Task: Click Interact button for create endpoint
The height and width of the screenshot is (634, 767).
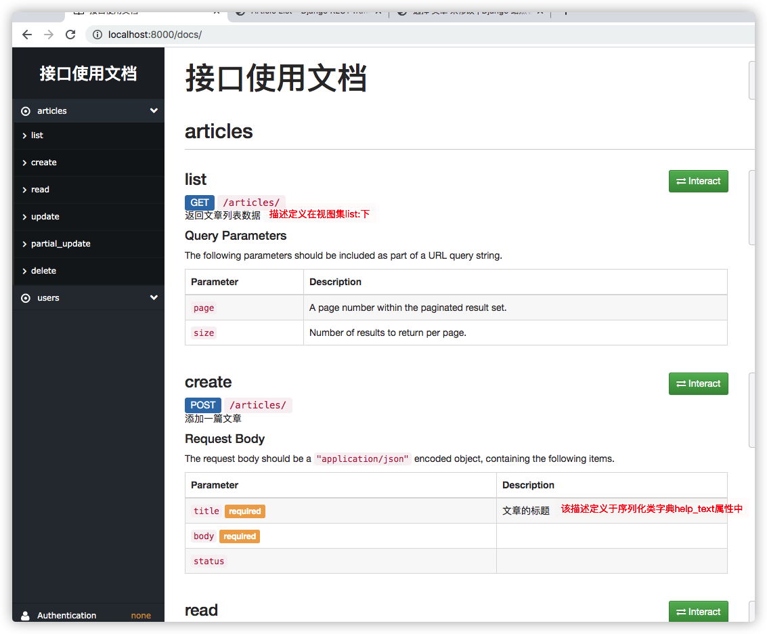Action: [698, 383]
